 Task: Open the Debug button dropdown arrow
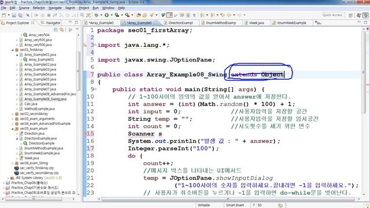(x=101, y=15)
